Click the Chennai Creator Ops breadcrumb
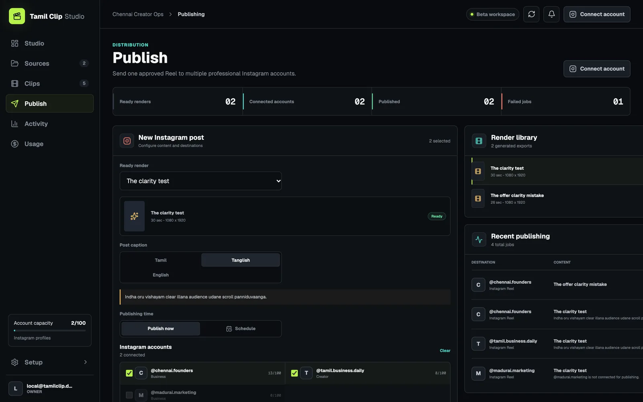Screen dimensions: 643x402 tap(138, 14)
